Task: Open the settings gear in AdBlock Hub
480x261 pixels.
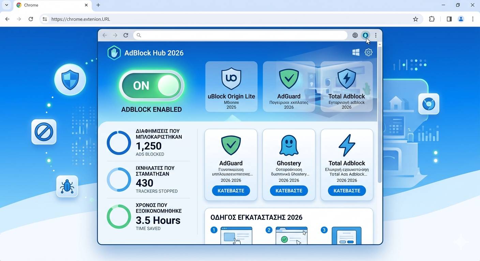Action: pos(369,52)
